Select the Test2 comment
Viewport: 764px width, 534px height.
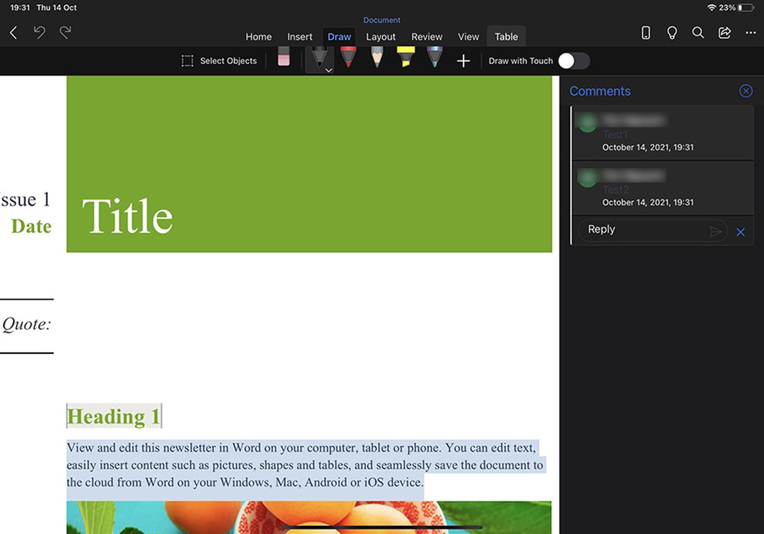point(663,188)
